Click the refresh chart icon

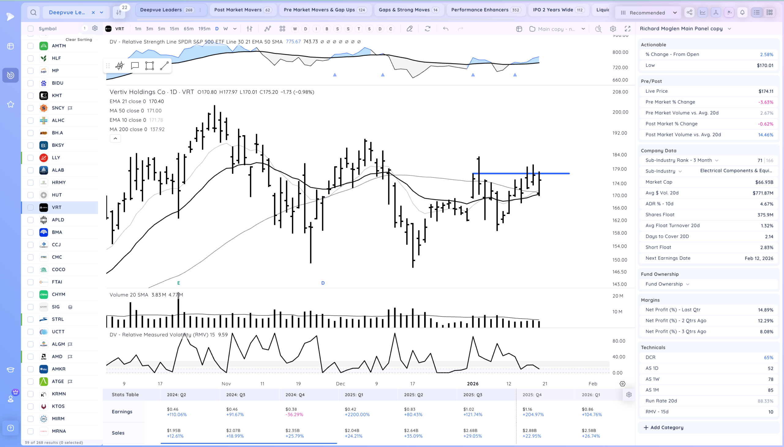click(427, 29)
